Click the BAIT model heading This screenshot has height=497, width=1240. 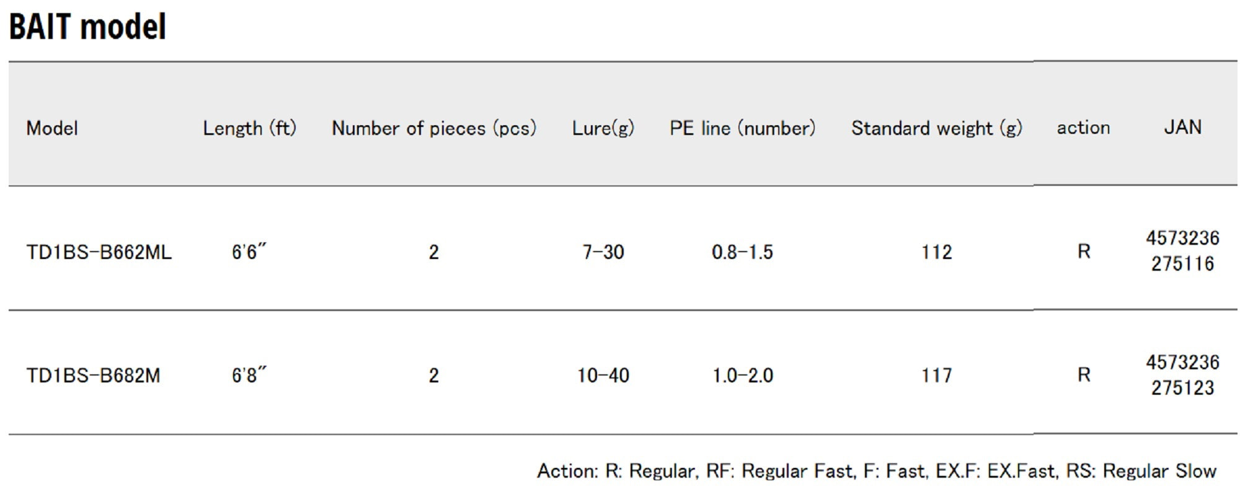87,27
